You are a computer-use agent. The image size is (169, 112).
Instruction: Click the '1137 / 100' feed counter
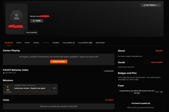159,92
